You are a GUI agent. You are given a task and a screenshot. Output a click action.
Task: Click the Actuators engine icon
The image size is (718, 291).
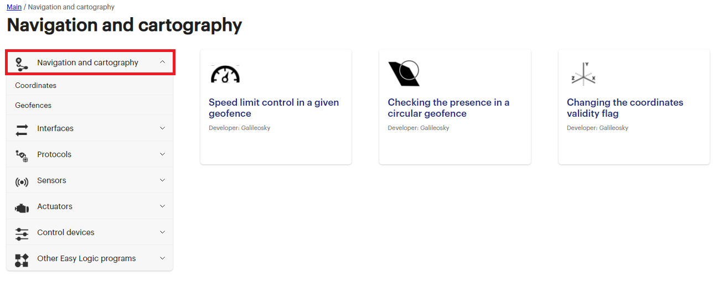[x=22, y=207]
